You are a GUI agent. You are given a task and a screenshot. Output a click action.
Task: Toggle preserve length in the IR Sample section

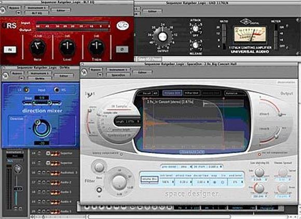coord(110,129)
